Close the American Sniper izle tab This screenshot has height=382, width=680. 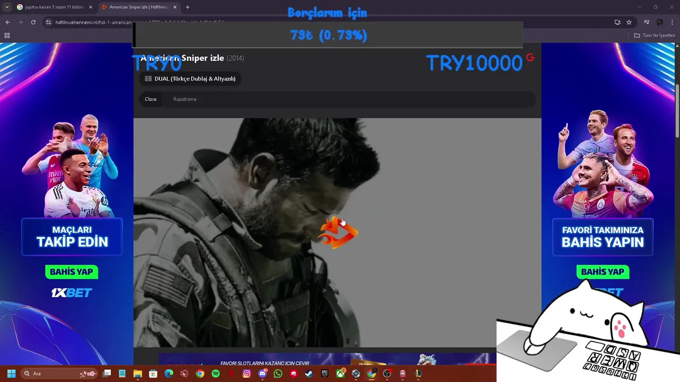175,7
